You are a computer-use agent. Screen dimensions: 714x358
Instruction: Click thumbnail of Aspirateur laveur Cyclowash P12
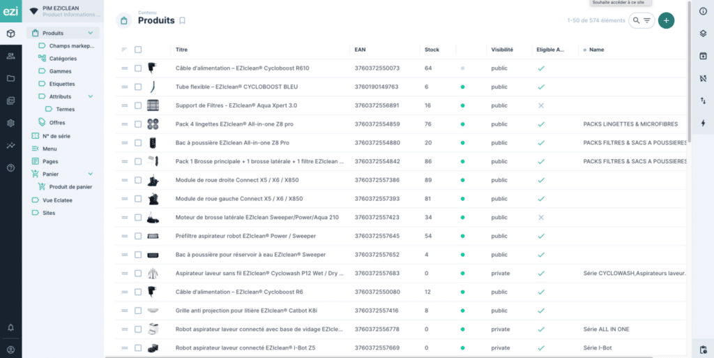pos(153,274)
